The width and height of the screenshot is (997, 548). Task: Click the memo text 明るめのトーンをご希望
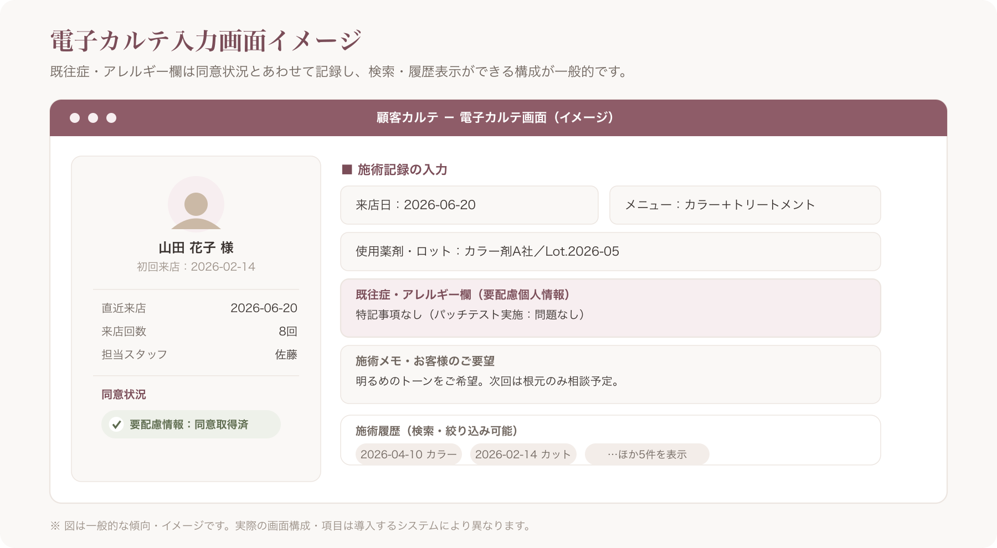pos(487,381)
